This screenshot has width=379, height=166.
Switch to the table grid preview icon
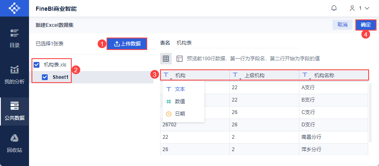[165, 59]
